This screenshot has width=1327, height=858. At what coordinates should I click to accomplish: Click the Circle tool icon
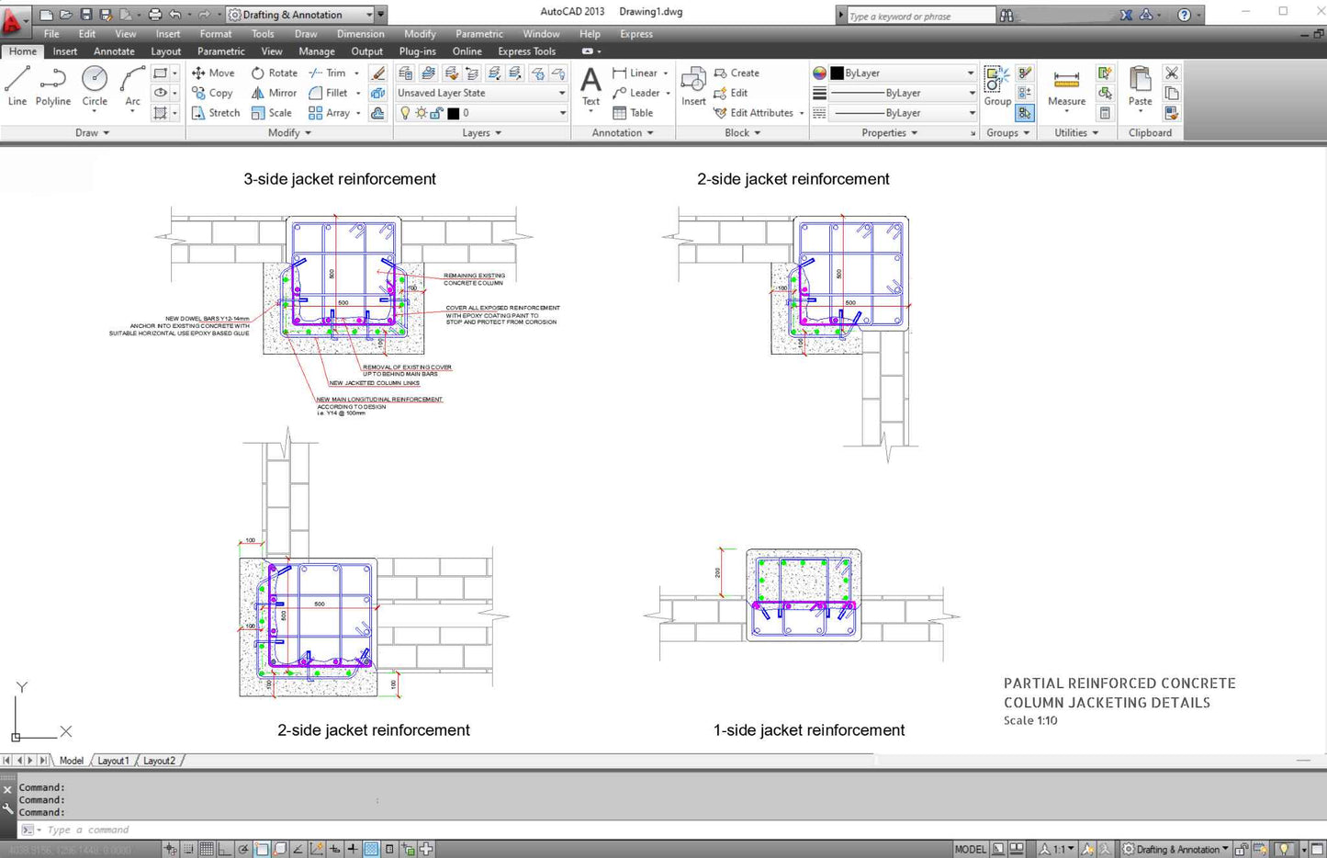[x=95, y=86]
